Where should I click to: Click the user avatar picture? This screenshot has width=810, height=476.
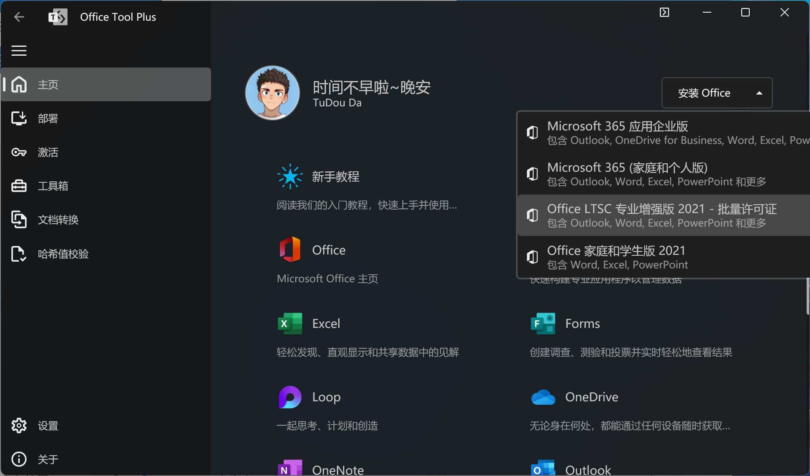click(x=273, y=93)
